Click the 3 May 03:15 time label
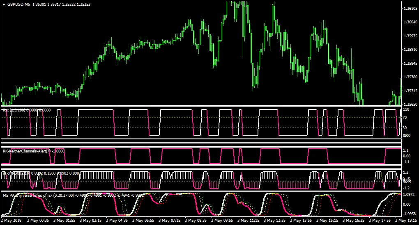This screenshot has height=225, width=419. (x=91, y=220)
